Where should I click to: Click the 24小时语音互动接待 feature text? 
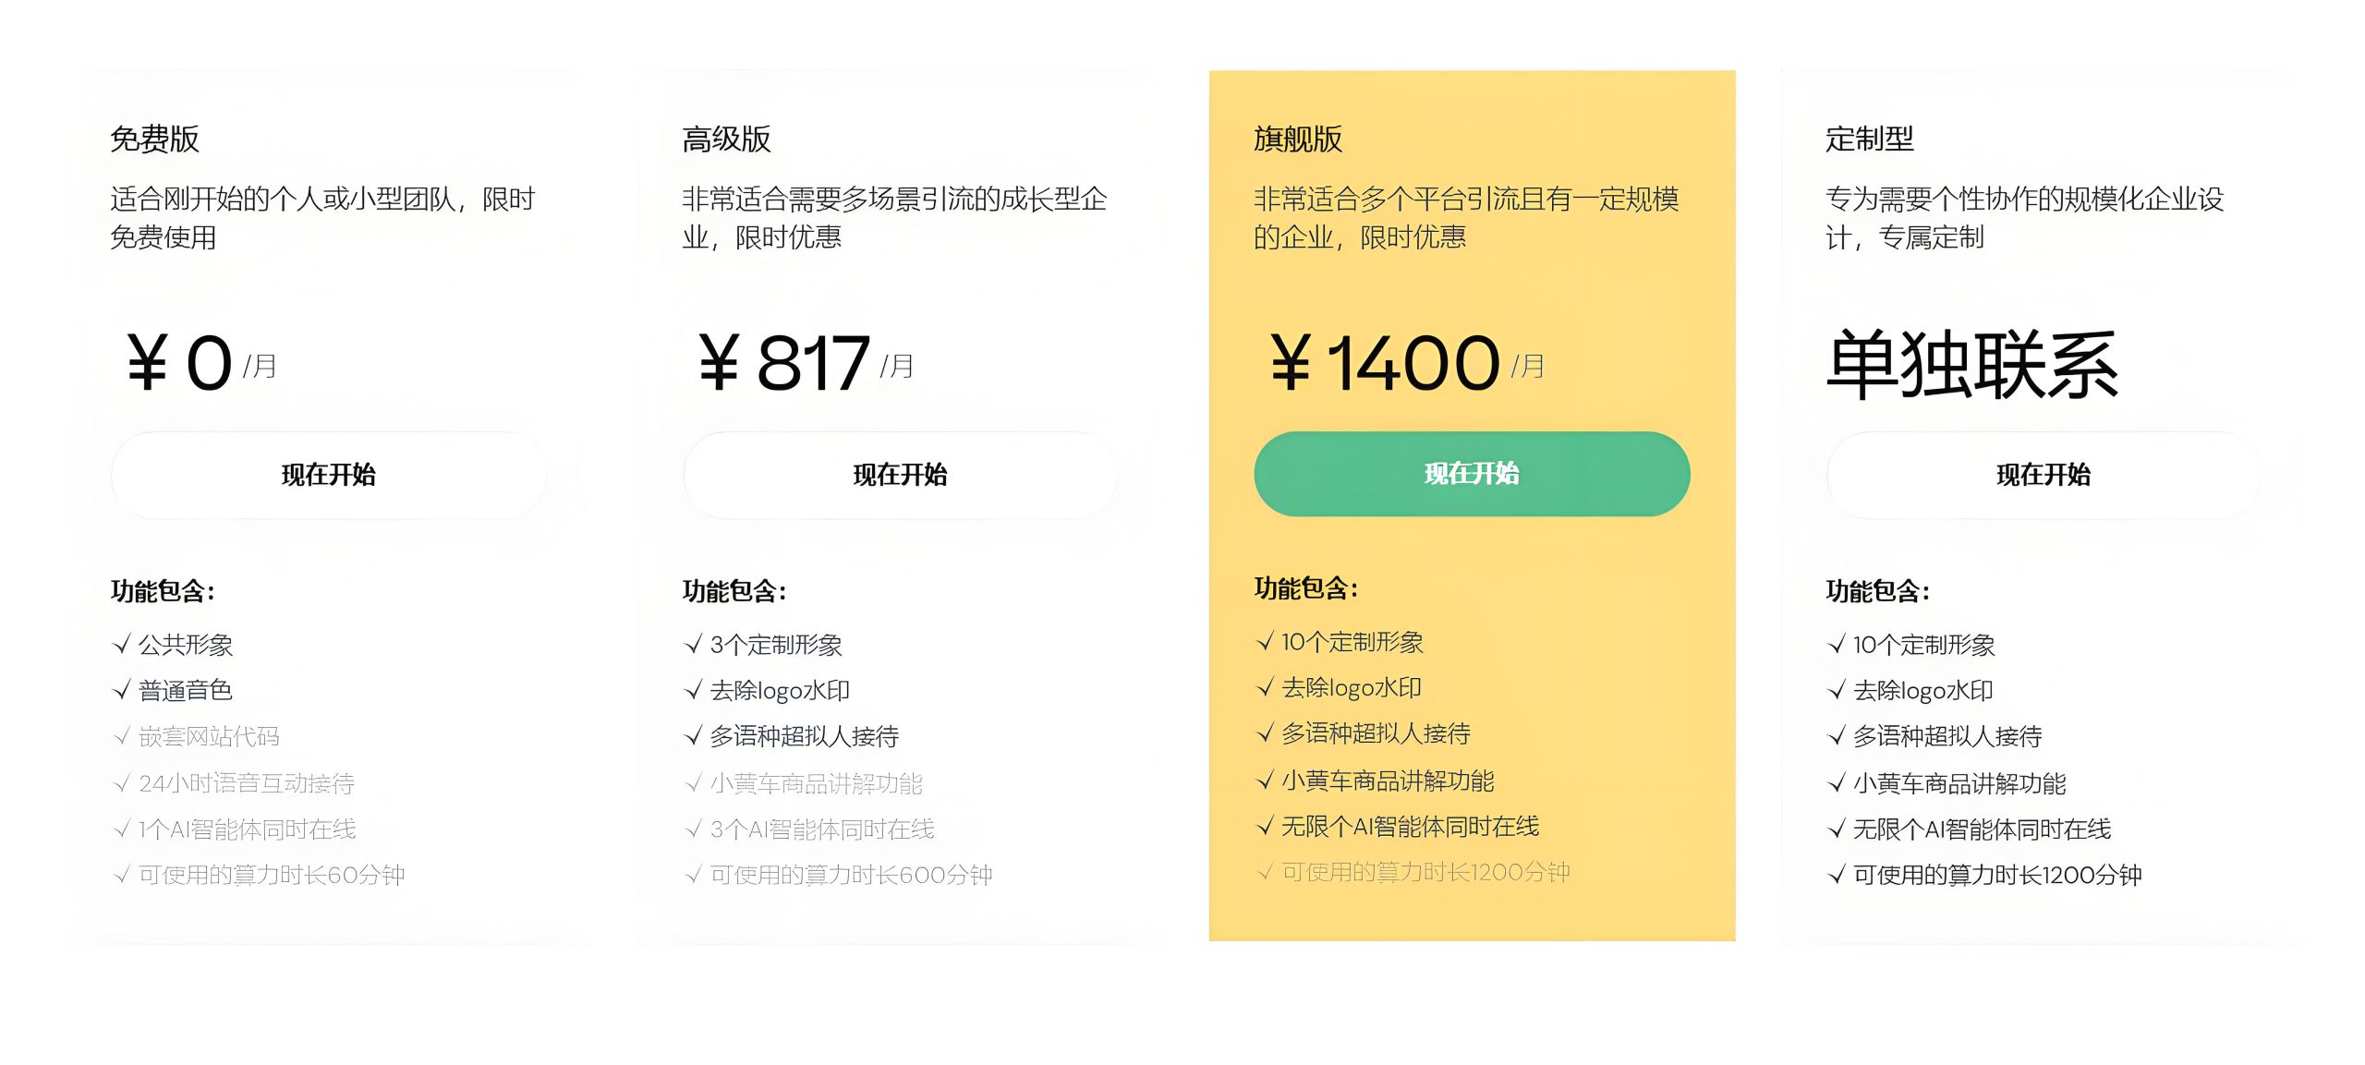pos(247,783)
